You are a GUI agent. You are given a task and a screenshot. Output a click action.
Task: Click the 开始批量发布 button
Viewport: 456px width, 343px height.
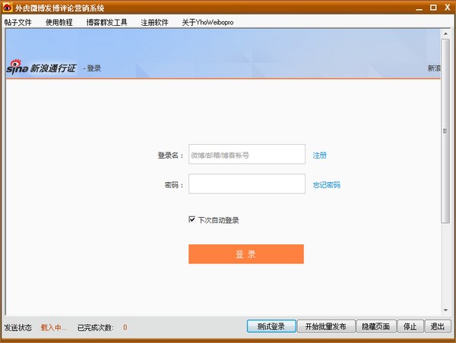pyautogui.click(x=326, y=326)
